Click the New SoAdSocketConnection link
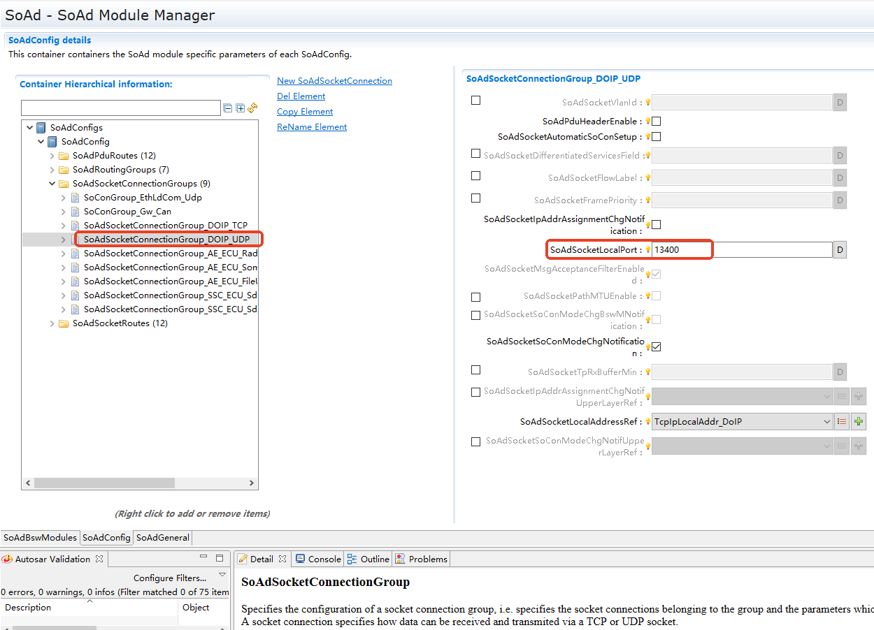The width and height of the screenshot is (874, 630). (334, 81)
